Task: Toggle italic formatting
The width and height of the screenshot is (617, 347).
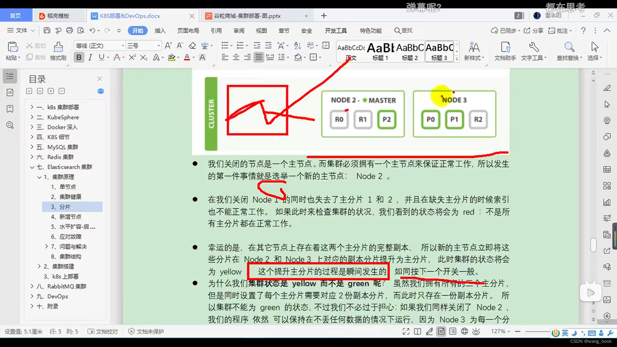Action: (90, 57)
